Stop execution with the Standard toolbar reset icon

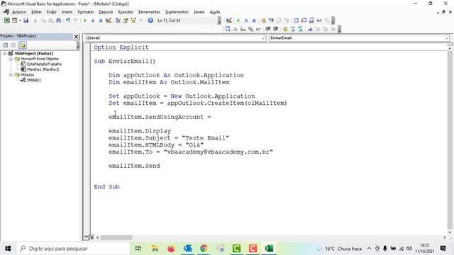pyautogui.click(x=101, y=21)
